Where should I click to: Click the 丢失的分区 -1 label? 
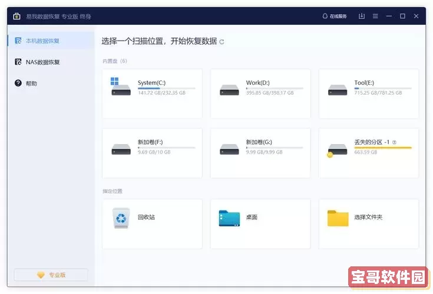pos(372,142)
